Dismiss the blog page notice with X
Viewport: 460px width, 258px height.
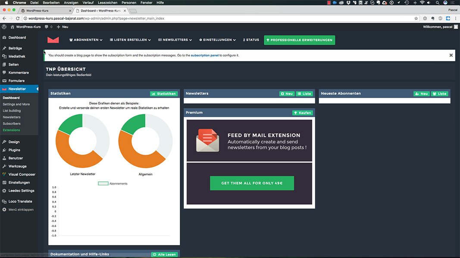pos(451,55)
